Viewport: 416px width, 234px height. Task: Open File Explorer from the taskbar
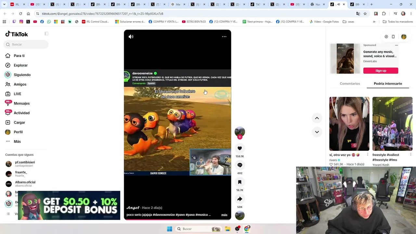(x=228, y=229)
